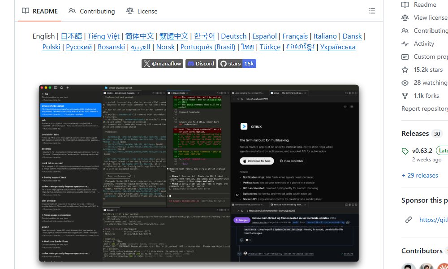448x269 pixels.
Task: Click the Deutsch language link
Action: click(x=233, y=36)
